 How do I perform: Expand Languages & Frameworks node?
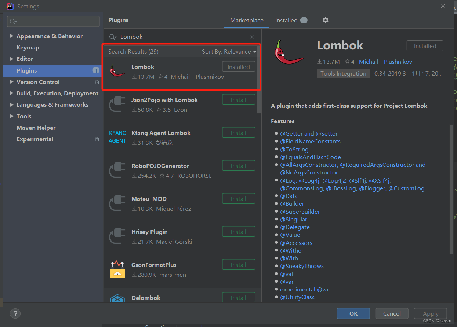pos(11,104)
